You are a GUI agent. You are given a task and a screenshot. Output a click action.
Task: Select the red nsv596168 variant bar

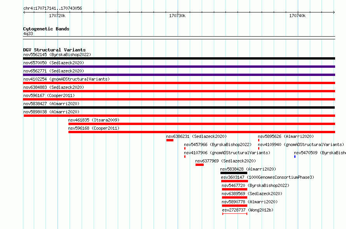(202, 132)
